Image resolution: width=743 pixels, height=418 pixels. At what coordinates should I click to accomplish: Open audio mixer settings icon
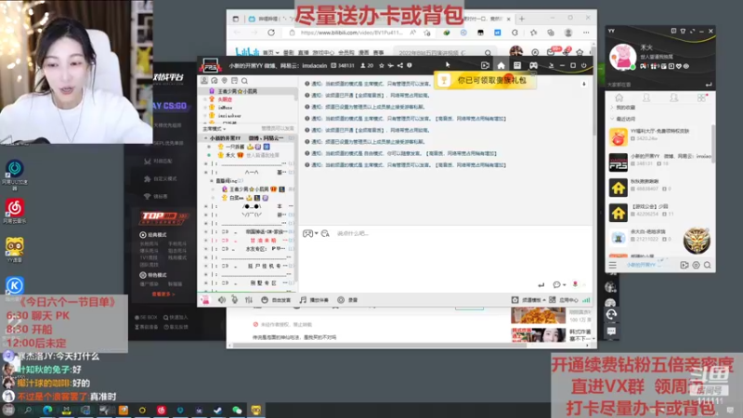click(249, 300)
